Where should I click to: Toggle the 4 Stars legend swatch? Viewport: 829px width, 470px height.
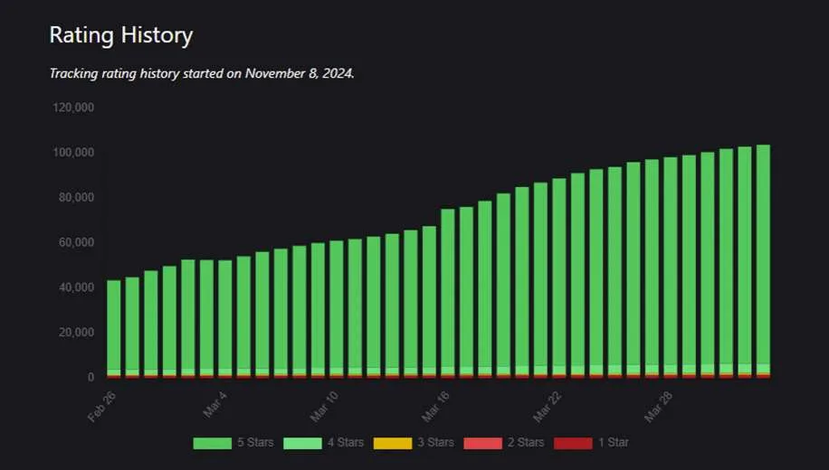302,443
